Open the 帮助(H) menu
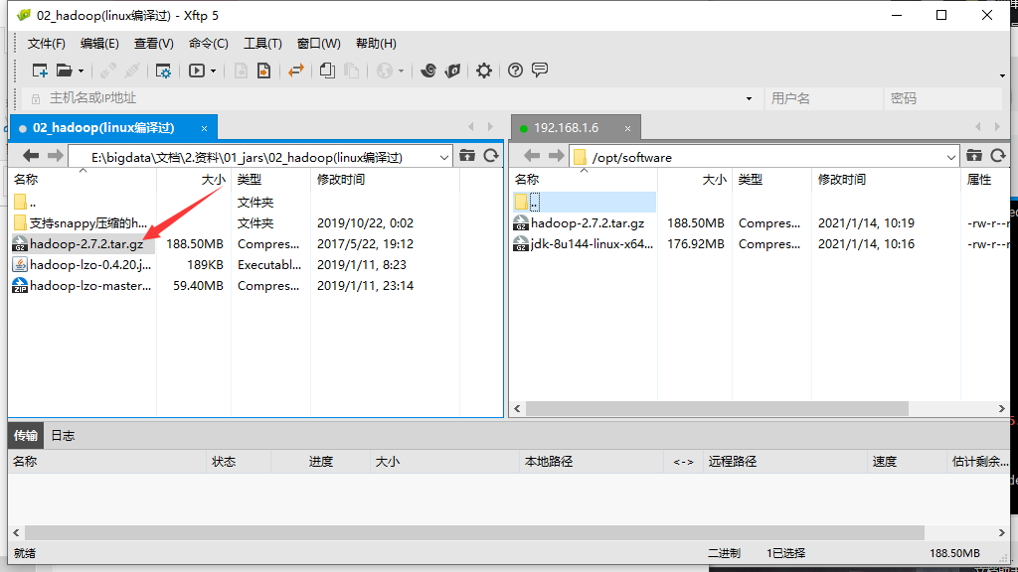This screenshot has width=1018, height=572. 376,44
